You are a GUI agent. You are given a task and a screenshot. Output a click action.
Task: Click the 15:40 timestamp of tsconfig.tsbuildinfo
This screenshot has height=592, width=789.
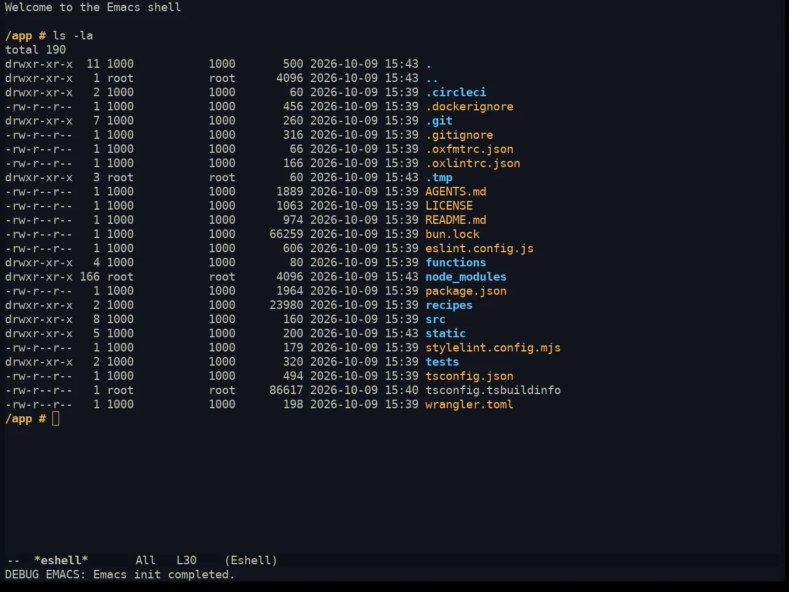401,390
